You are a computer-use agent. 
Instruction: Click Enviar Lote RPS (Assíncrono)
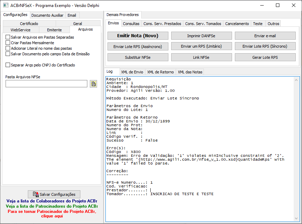(138, 46)
